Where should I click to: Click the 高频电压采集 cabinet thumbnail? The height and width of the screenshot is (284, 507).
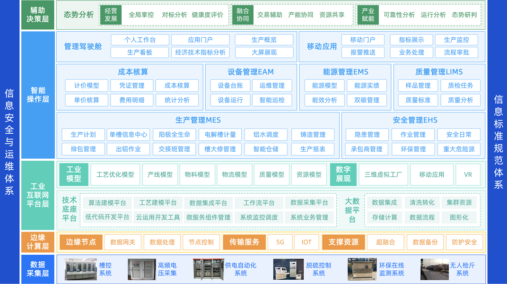pos(141,269)
